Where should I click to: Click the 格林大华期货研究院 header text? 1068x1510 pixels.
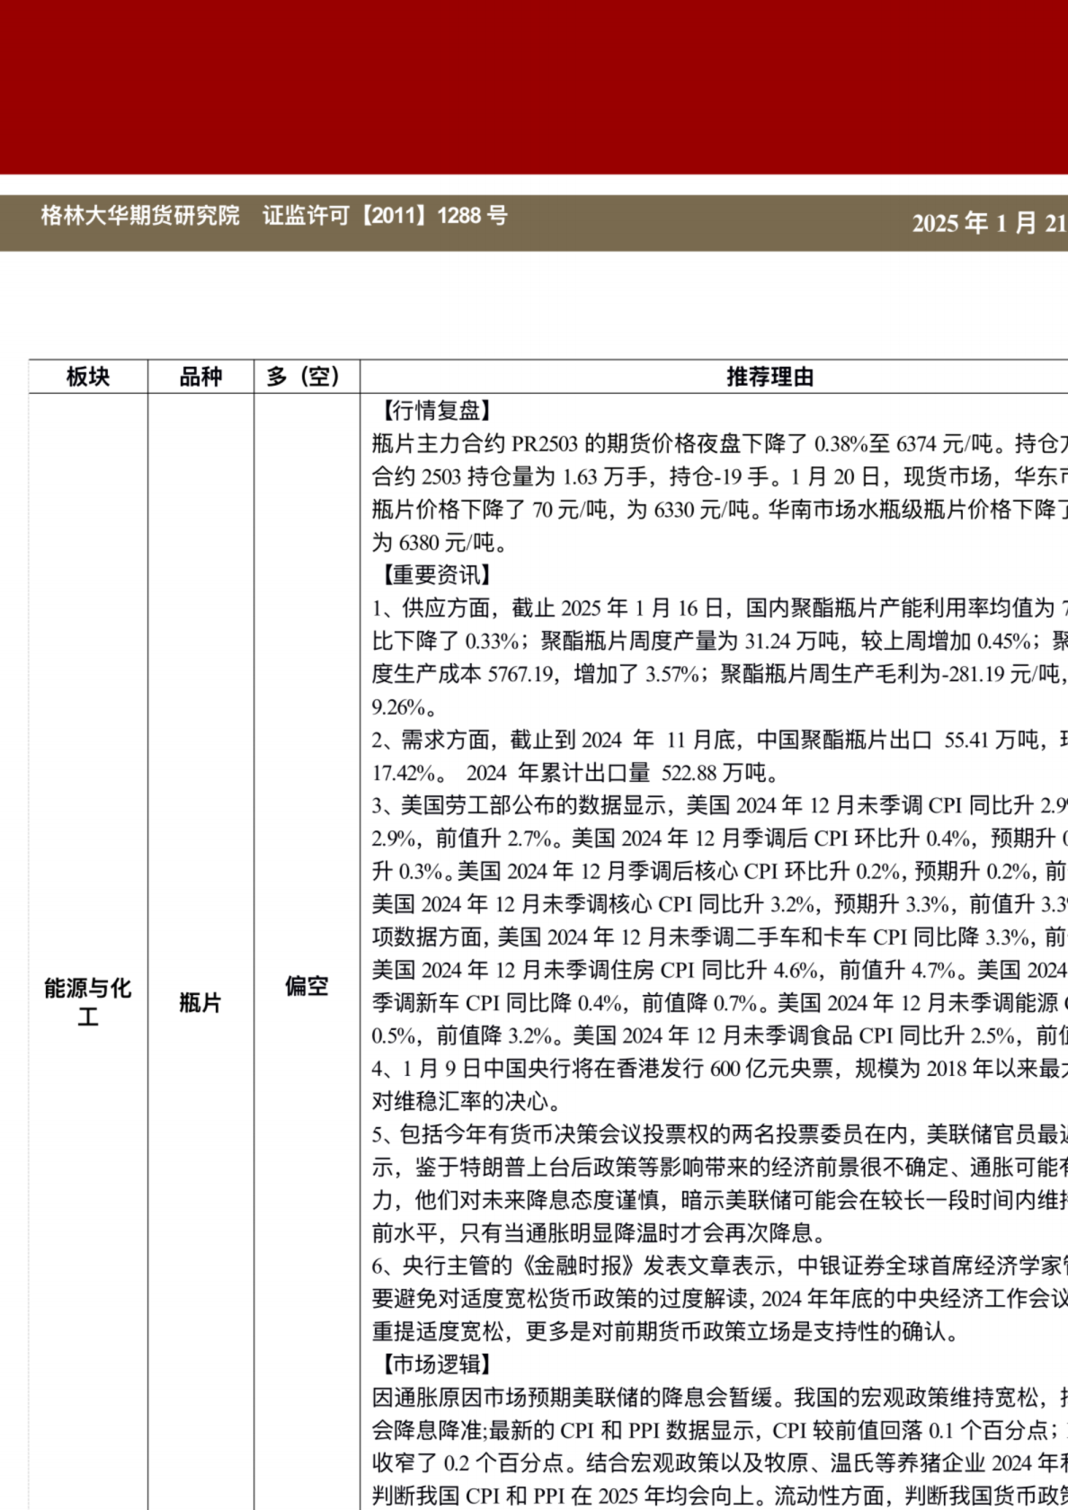[140, 216]
